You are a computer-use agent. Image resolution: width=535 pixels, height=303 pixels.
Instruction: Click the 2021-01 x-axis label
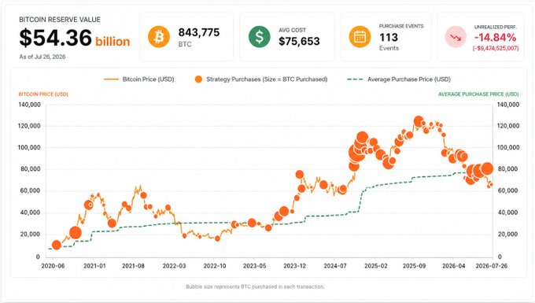94,266
